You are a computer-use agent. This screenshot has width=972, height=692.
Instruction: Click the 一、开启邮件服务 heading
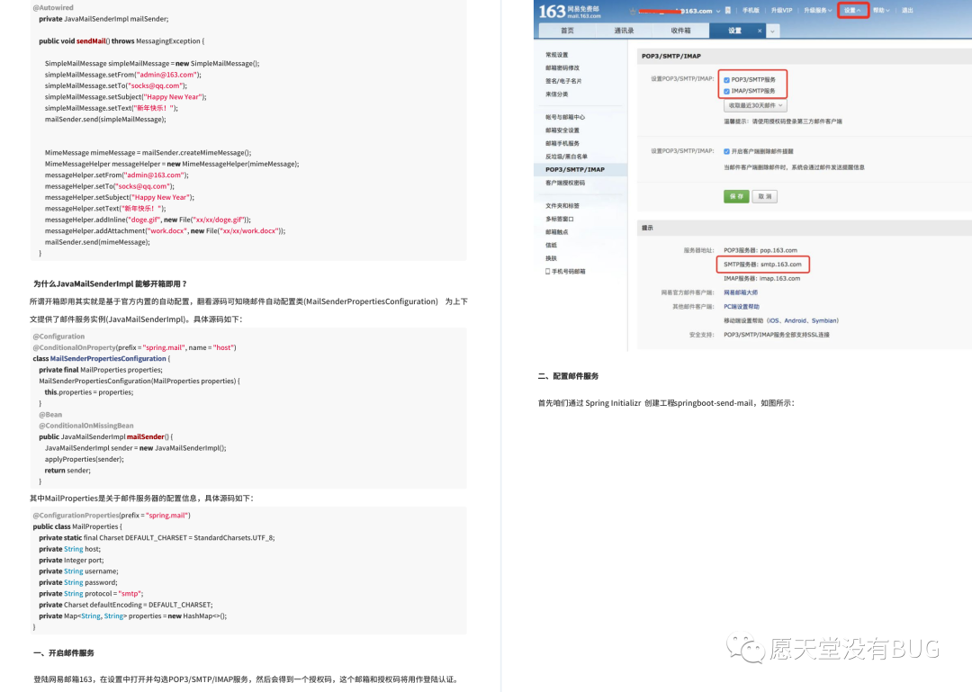pos(64,653)
